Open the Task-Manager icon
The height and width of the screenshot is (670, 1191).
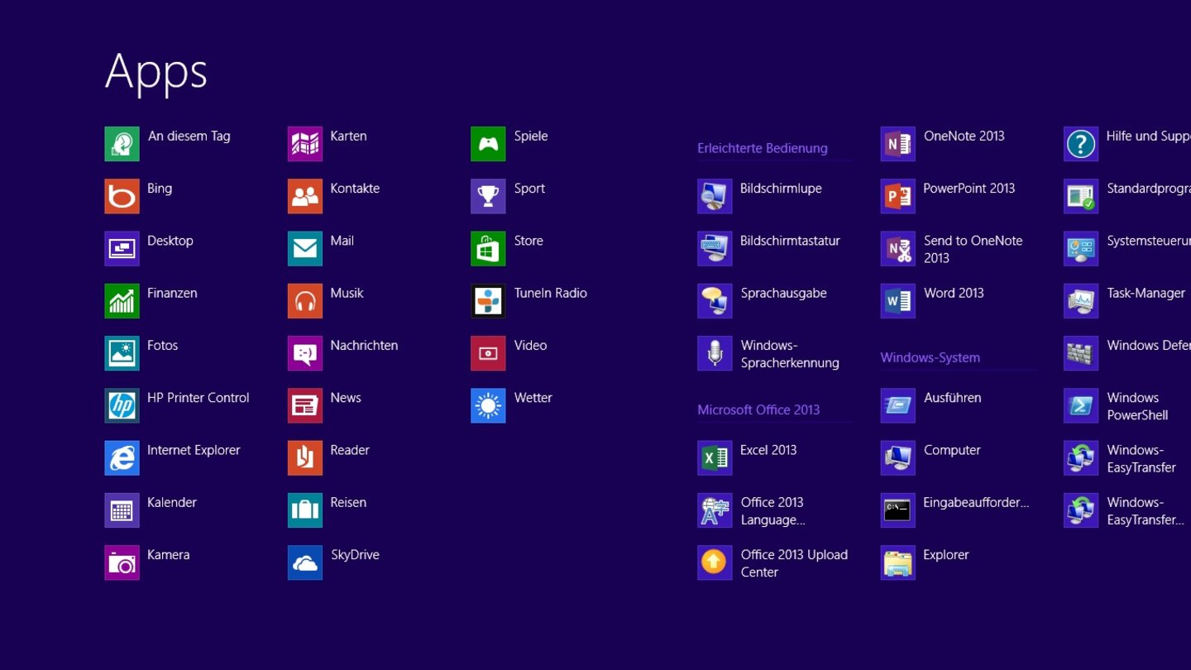(x=1081, y=301)
